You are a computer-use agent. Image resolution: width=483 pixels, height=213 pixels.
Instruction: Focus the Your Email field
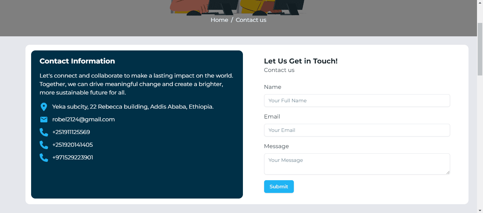tap(357, 130)
